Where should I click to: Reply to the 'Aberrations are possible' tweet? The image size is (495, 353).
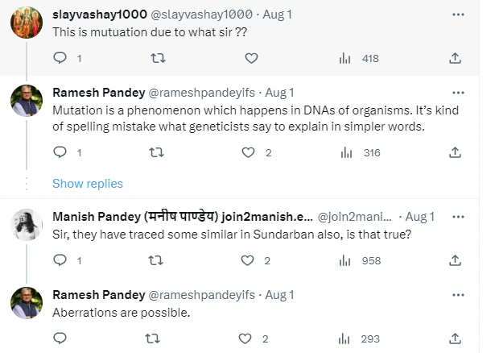(60, 338)
